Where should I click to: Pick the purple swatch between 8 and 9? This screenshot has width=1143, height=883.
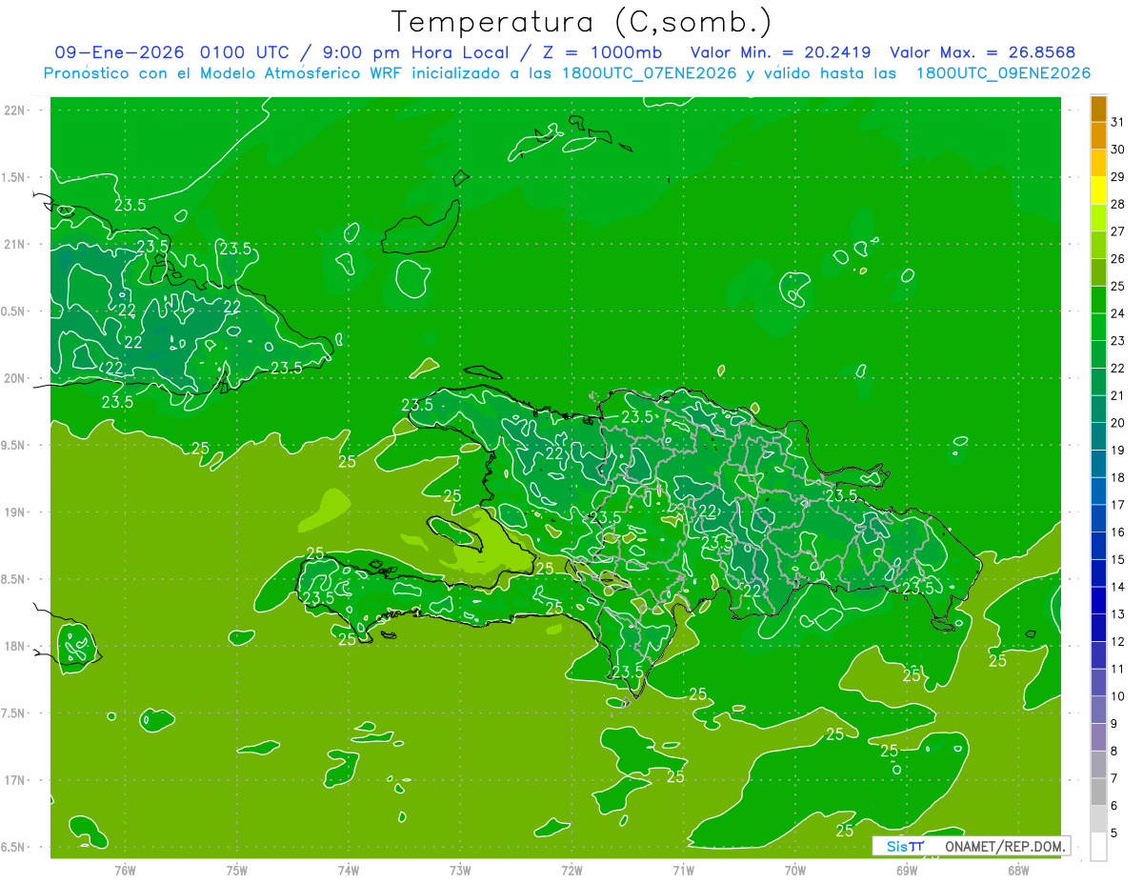click(x=1098, y=737)
